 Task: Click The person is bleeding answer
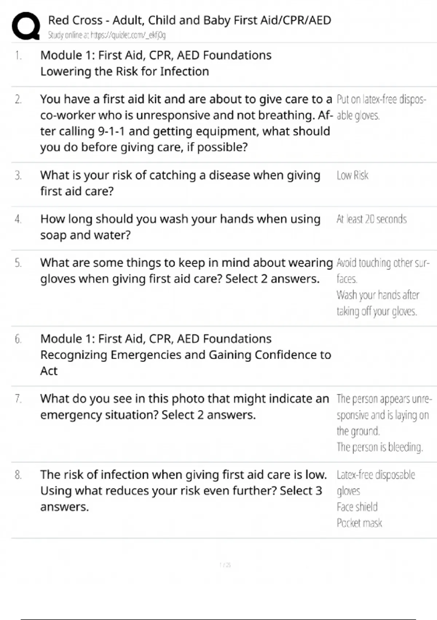click(379, 447)
